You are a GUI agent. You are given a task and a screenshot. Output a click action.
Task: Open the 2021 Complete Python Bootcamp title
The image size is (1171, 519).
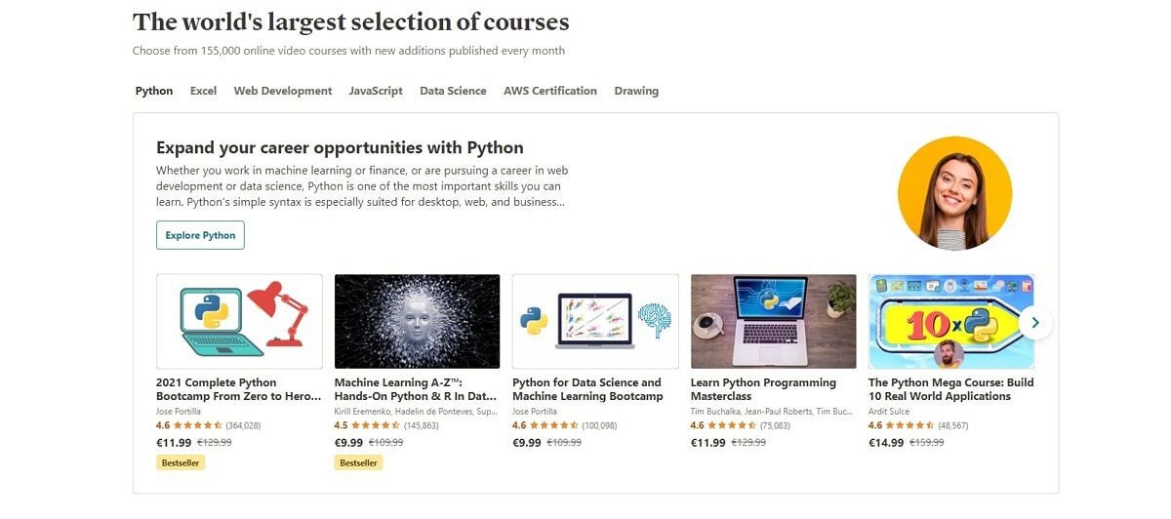(238, 389)
